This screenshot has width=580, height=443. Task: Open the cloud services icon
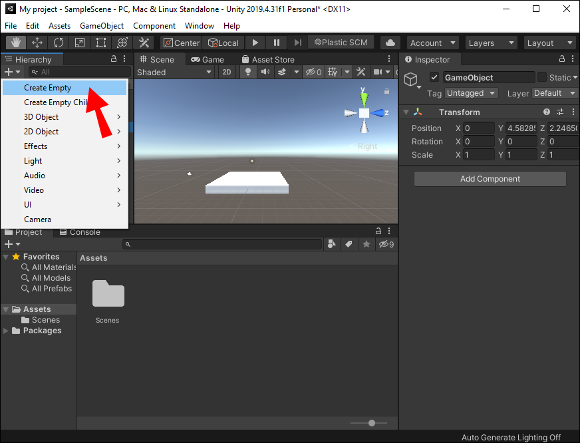point(390,43)
